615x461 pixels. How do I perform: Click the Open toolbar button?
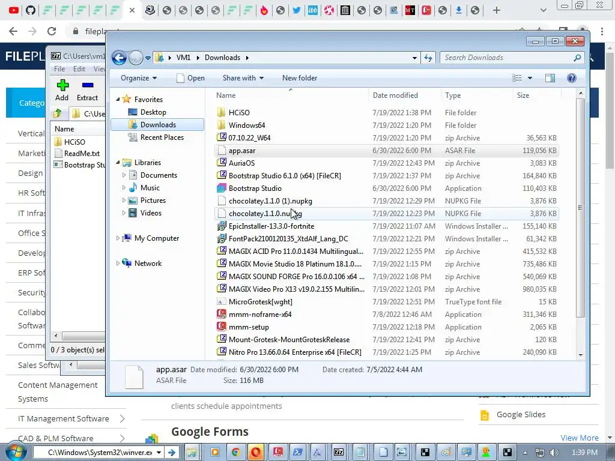191,78
